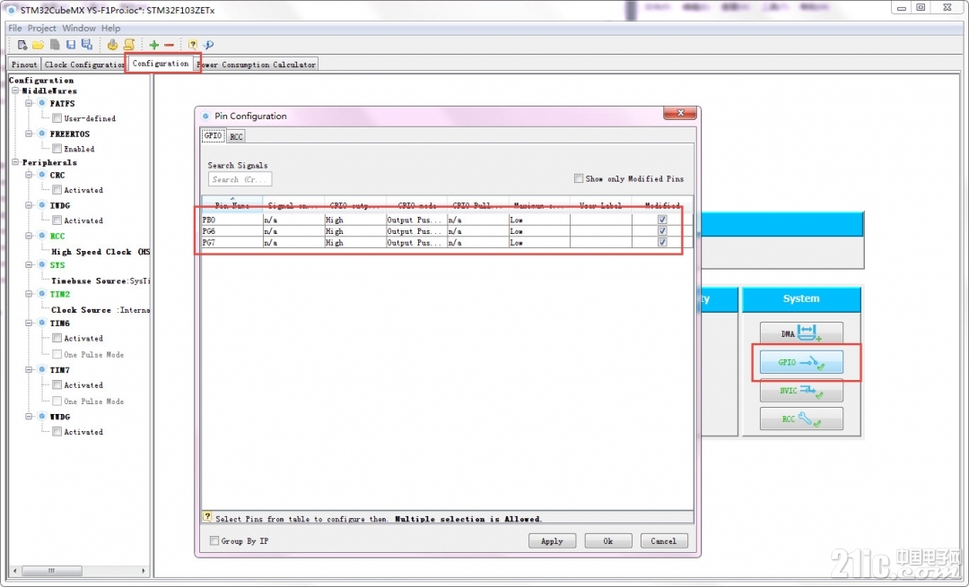The height and width of the screenshot is (587, 969).
Task: Click the Pin Configuration dialog title icon
Action: (x=205, y=116)
